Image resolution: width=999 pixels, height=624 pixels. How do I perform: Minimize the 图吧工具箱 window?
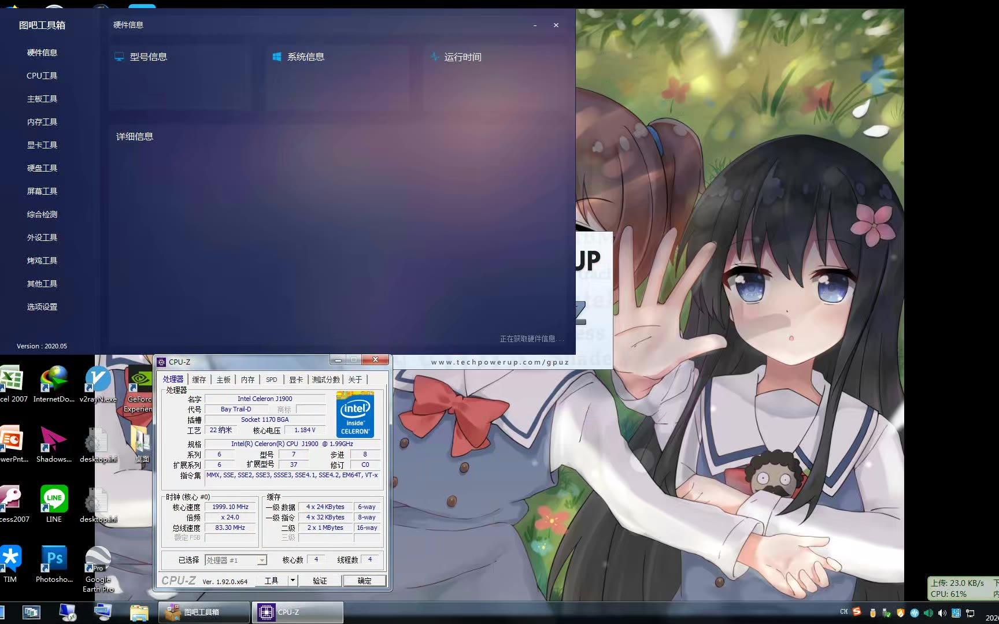(535, 25)
